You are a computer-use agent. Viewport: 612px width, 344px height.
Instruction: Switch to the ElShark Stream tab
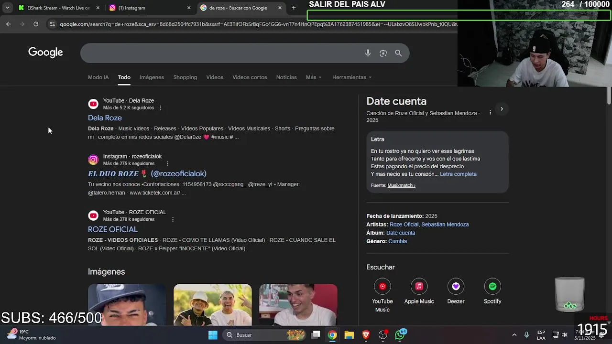point(58,8)
